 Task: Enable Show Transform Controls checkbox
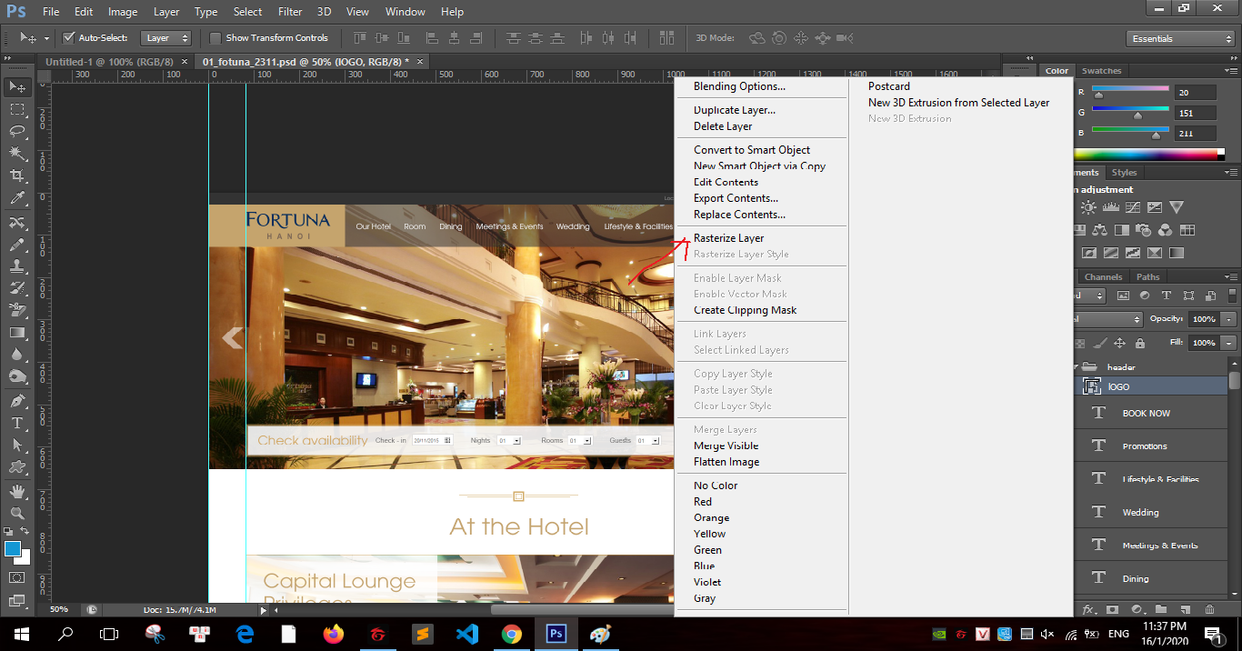tap(215, 38)
